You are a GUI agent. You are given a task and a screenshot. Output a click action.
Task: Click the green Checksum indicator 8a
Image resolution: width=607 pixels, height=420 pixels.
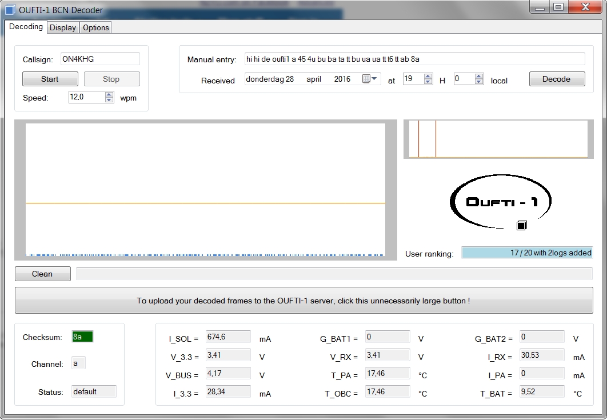coord(82,337)
